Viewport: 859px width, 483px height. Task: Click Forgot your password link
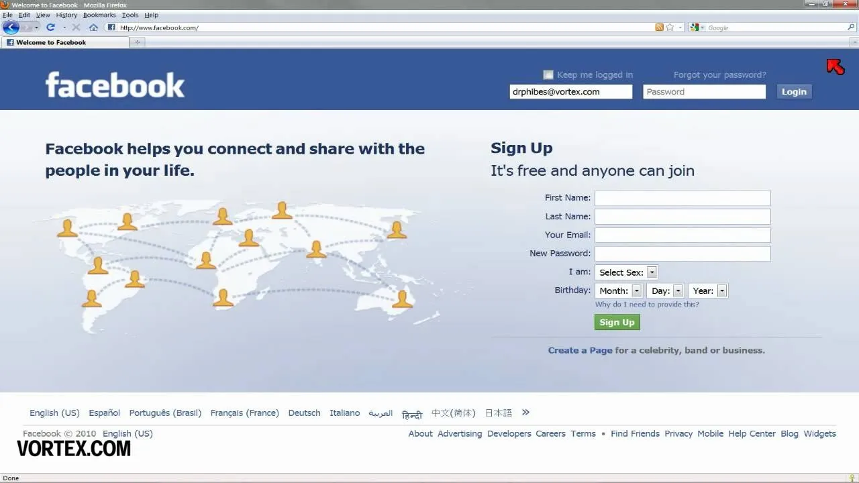pos(719,74)
